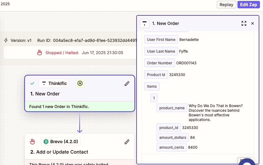Collapse the Items field group

click(x=152, y=86)
